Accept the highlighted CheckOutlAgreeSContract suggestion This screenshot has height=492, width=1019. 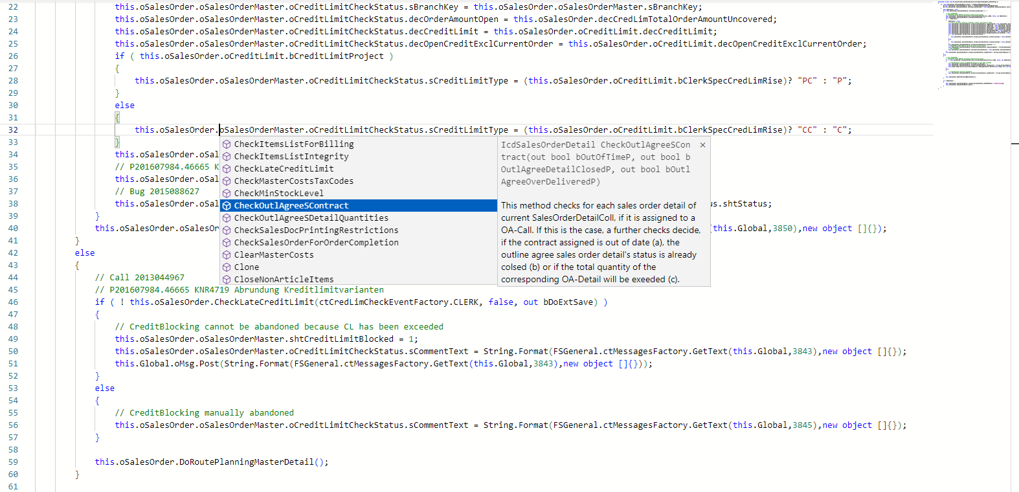358,206
